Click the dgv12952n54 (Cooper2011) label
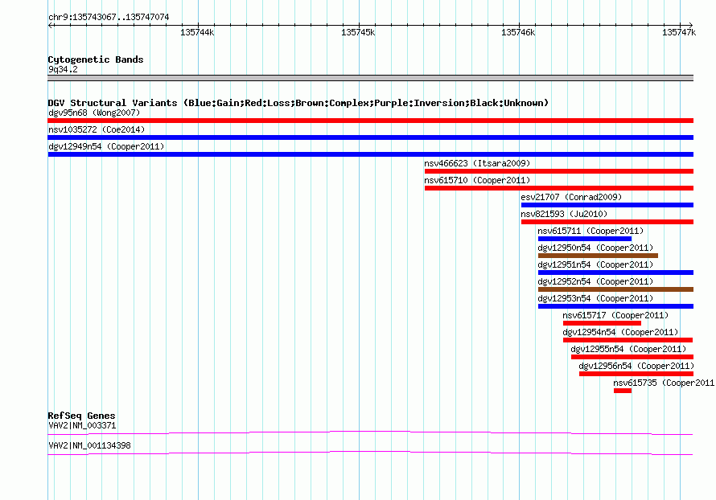Viewport: 716px width, 500px height. click(x=595, y=281)
